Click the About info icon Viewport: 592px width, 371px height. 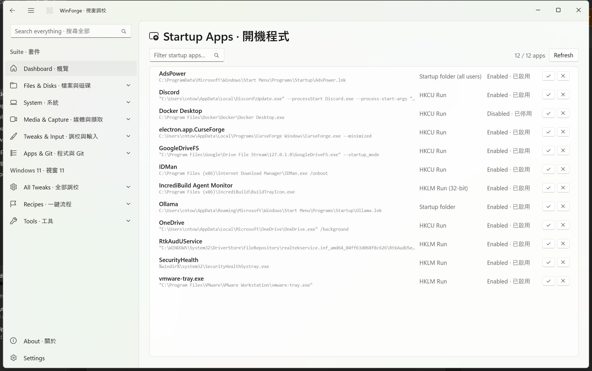[14, 341]
